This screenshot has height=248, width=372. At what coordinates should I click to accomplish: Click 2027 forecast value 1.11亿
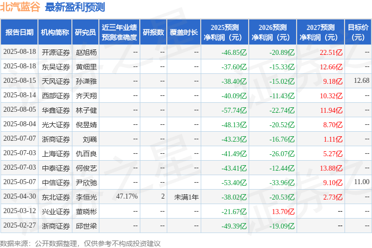333,139
